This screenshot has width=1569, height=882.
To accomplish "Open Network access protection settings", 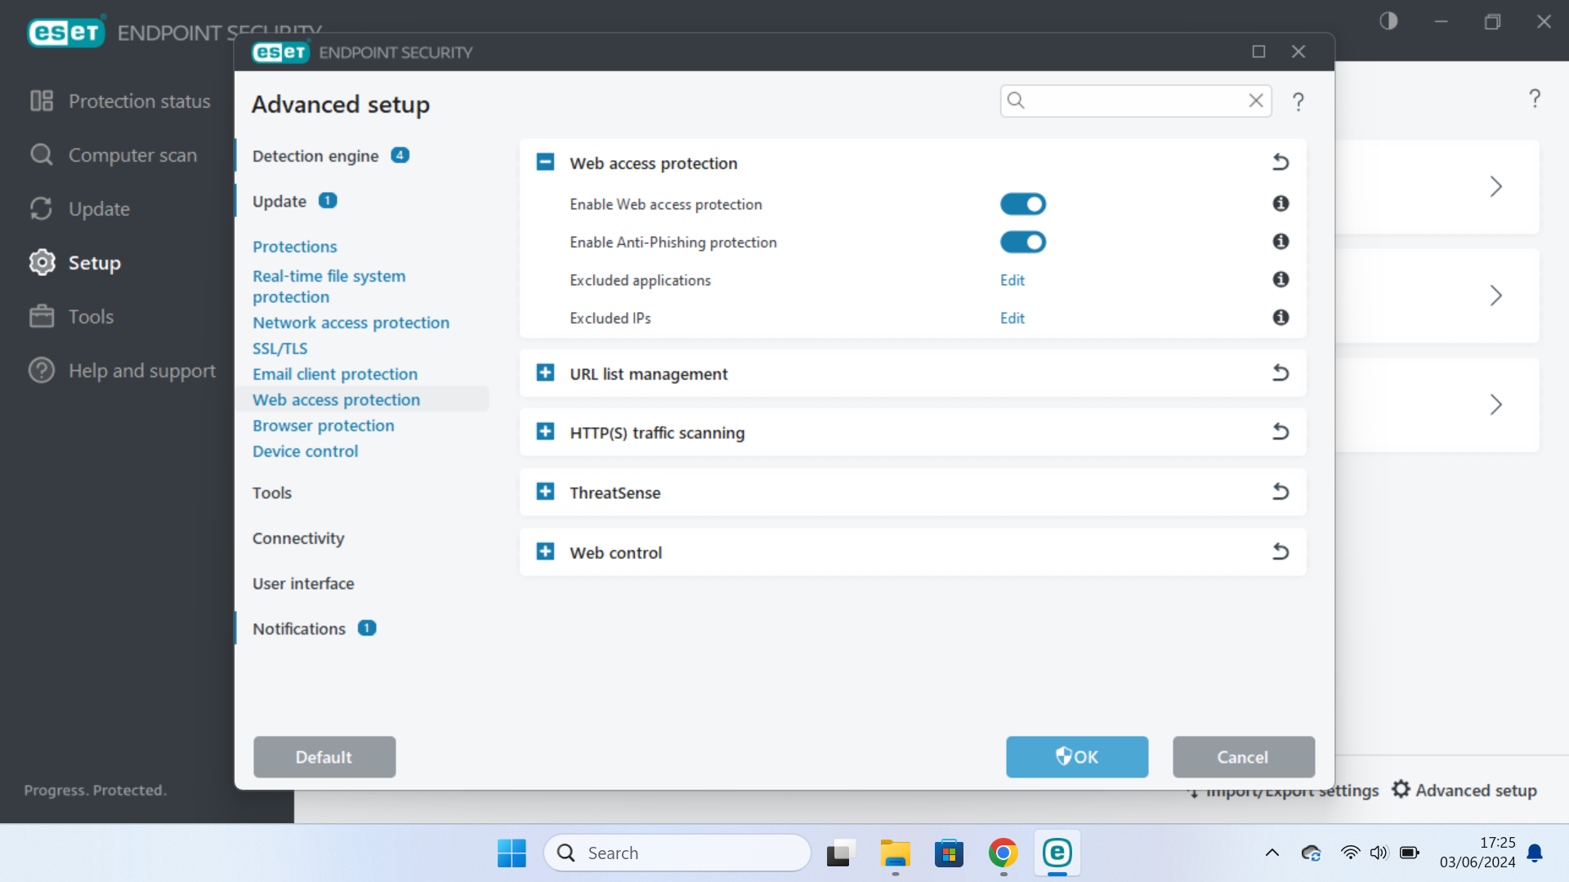I will click(x=351, y=323).
